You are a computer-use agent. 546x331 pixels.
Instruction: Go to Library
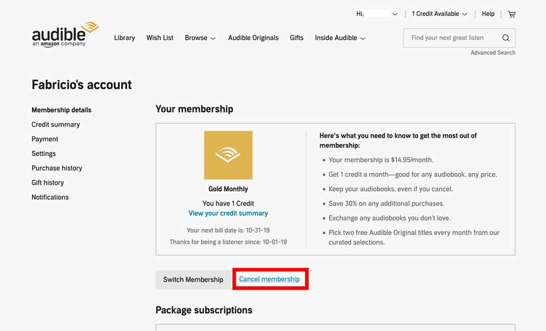tap(125, 38)
